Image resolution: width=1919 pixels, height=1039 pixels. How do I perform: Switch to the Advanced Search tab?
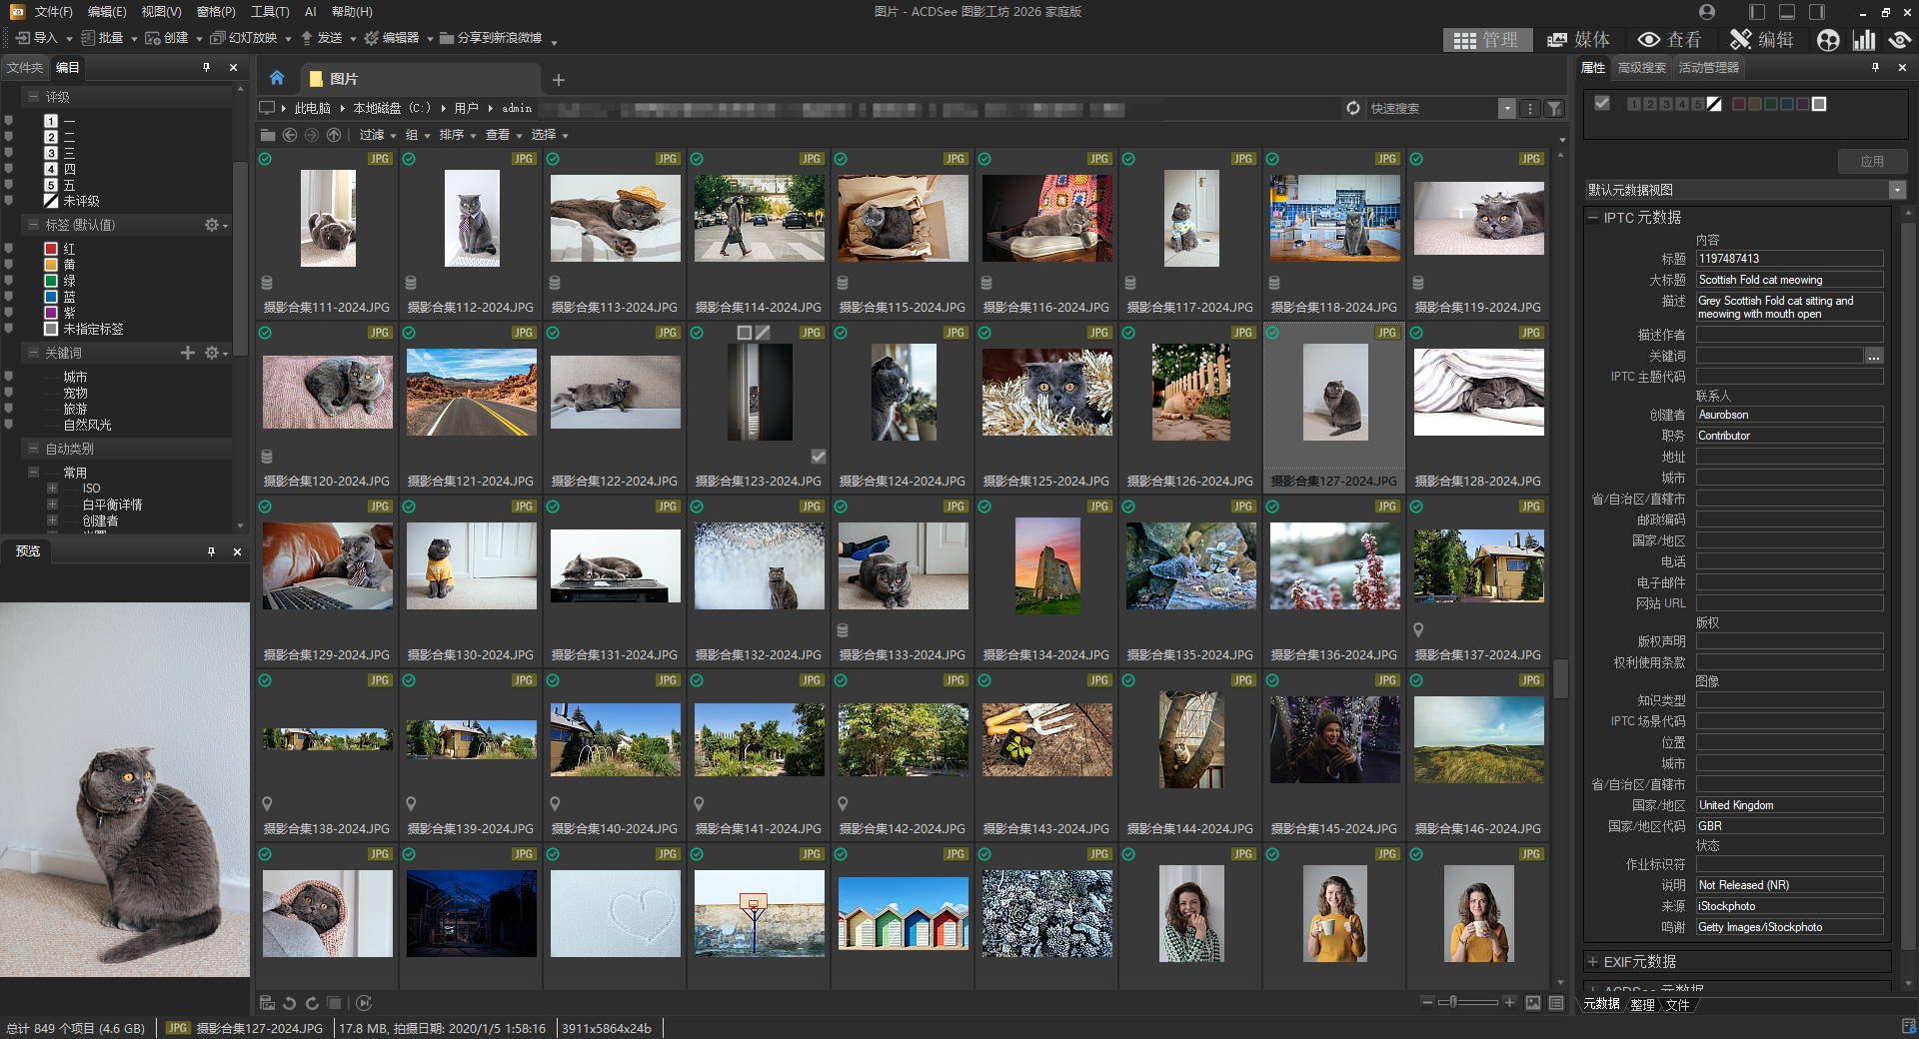tap(1641, 68)
